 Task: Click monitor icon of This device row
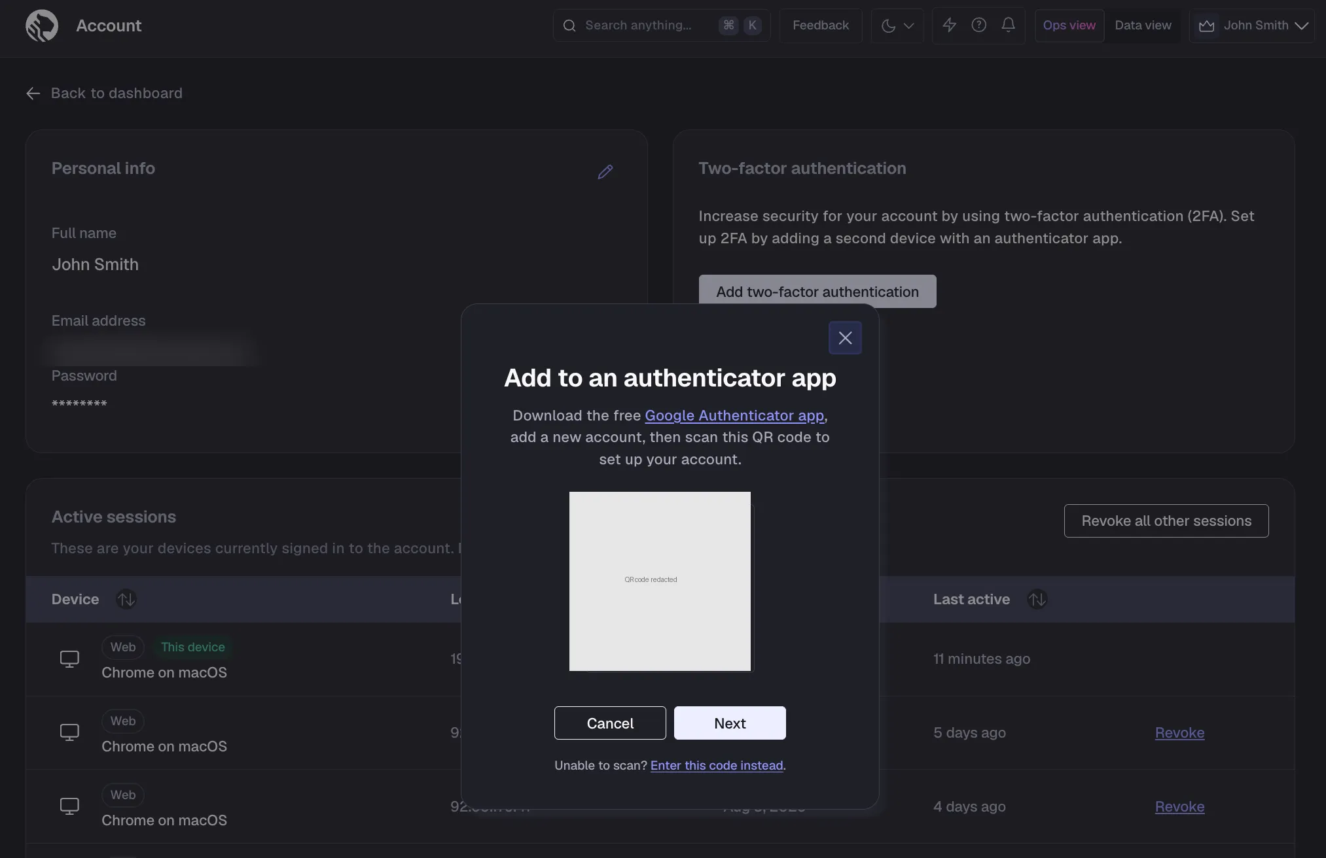69,659
